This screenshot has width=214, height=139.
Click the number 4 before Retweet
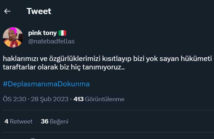click(6, 121)
